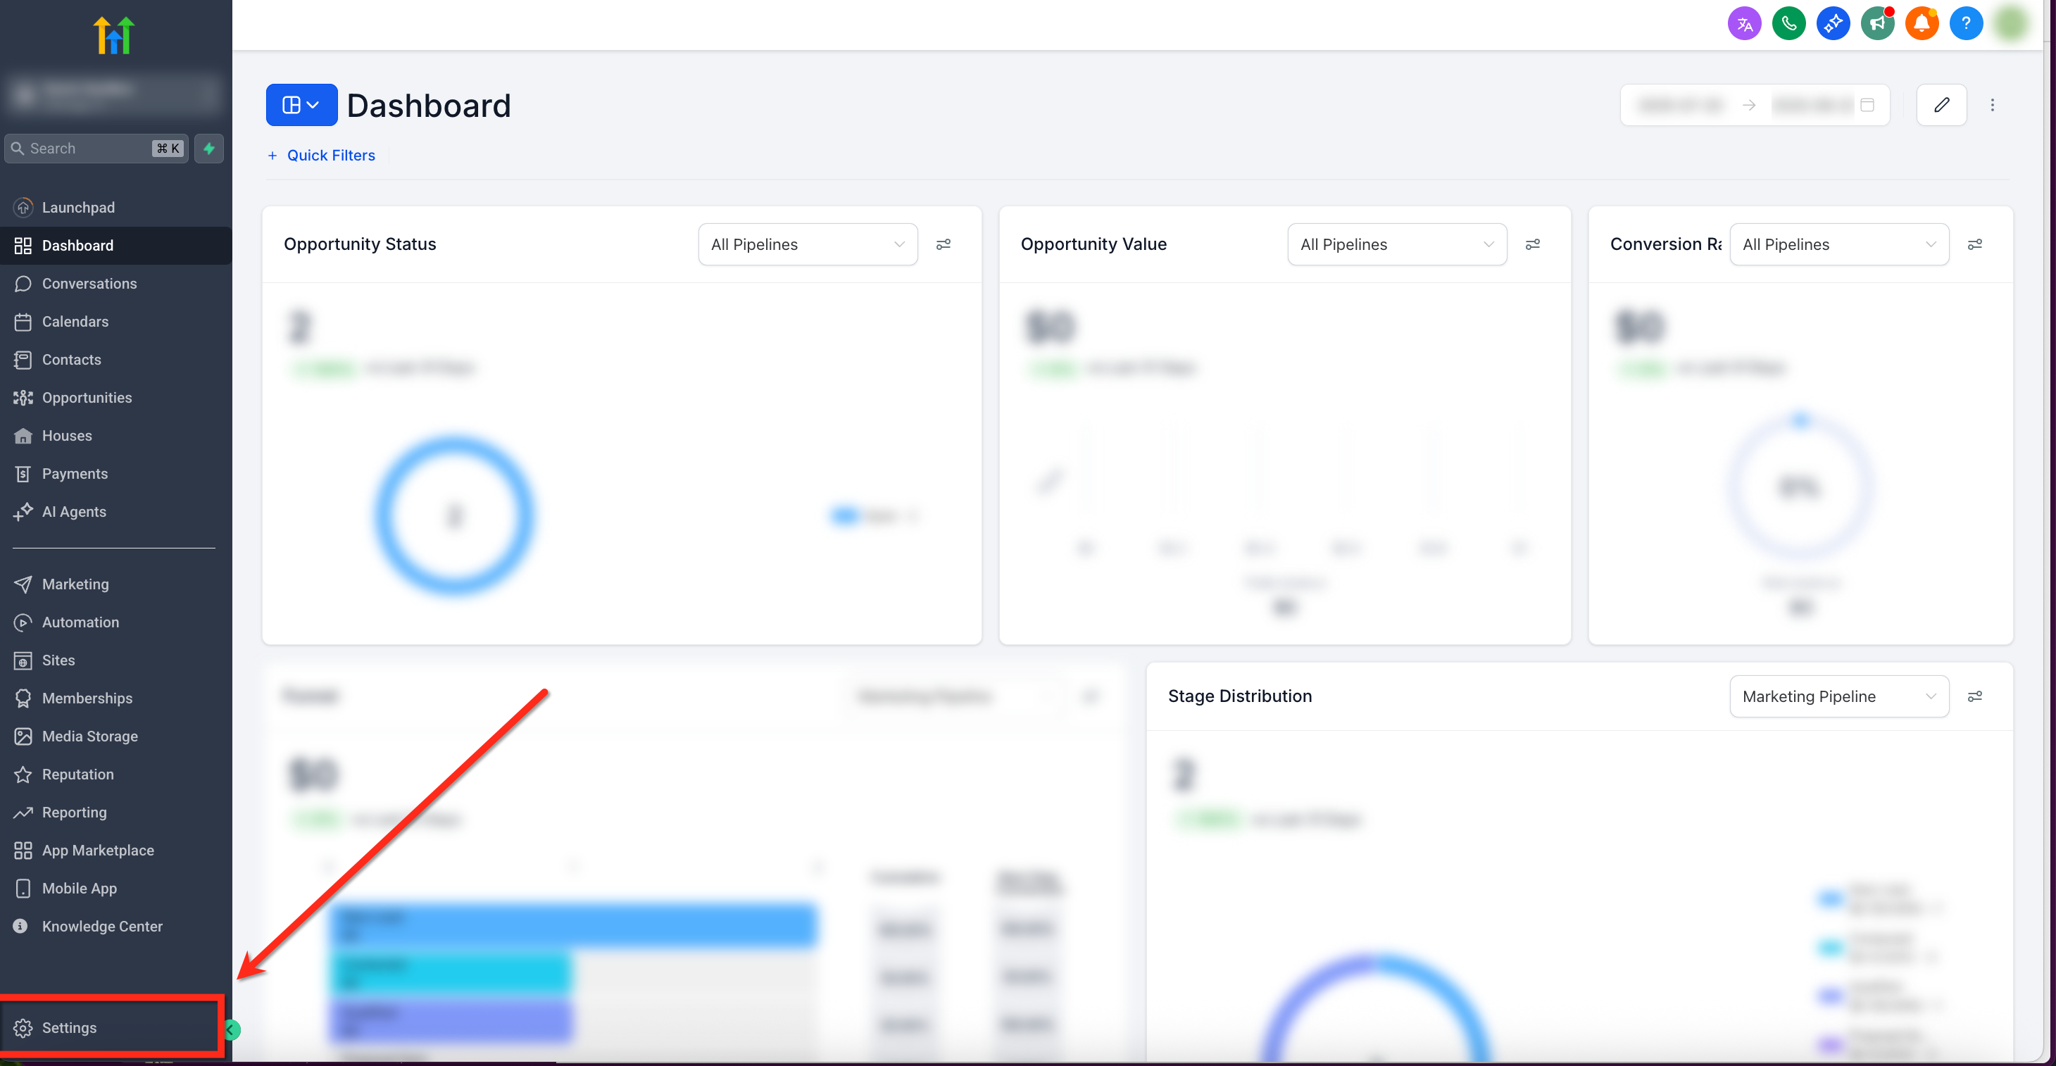This screenshot has height=1066, width=2056.
Task: Open the blue help question icon
Action: (x=1965, y=23)
